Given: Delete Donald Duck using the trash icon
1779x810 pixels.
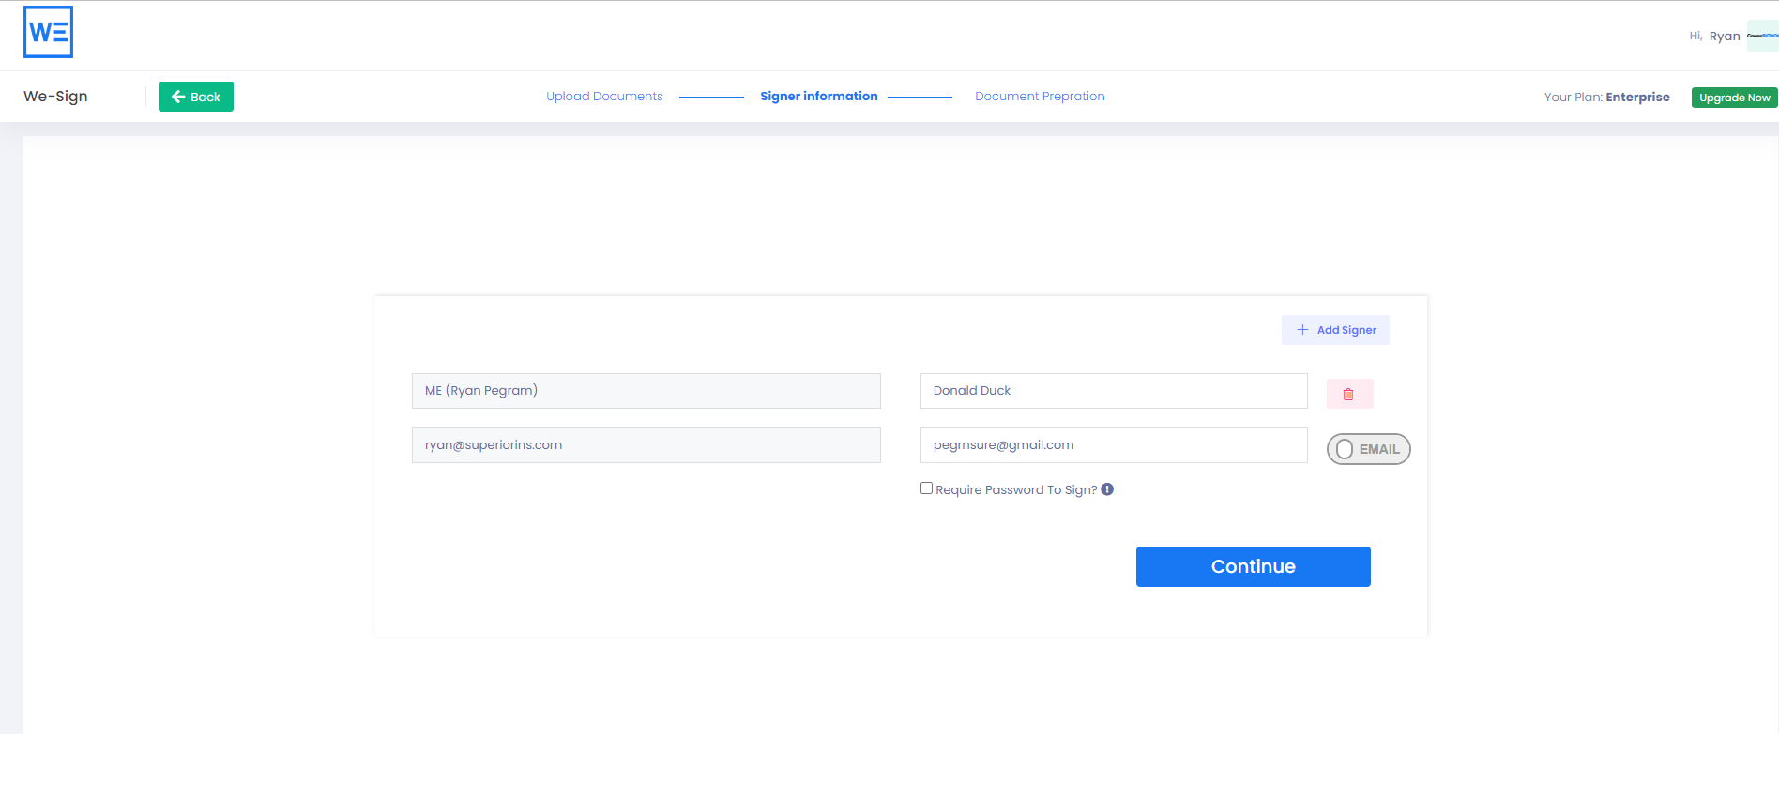Looking at the screenshot, I should click(x=1349, y=394).
